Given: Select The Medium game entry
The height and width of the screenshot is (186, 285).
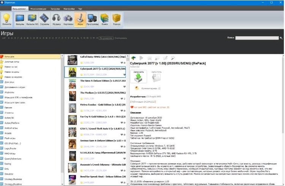Looking at the screenshot, I should tap(95, 96).
